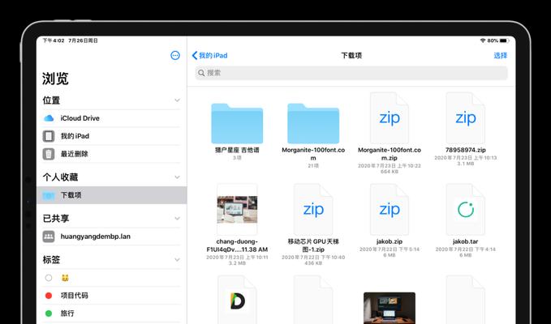The image size is (551, 324).
Task: Select the red 项目代码 tag dot
Action: [x=49, y=296]
